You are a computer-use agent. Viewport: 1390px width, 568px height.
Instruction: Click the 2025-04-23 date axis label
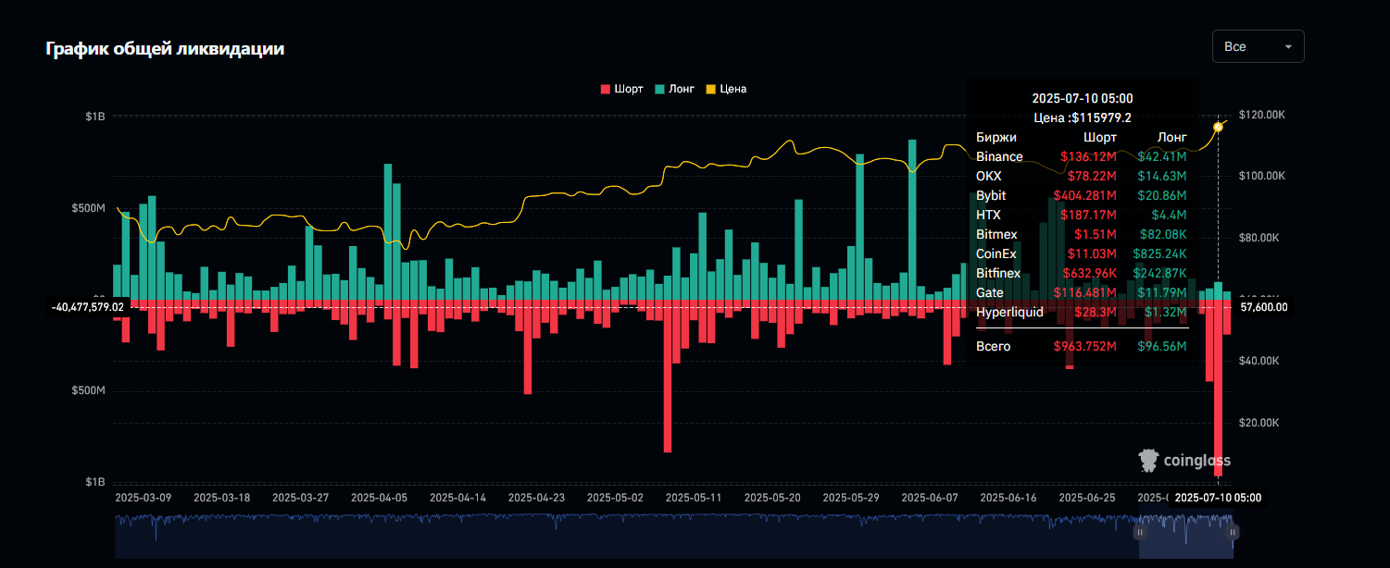click(x=536, y=497)
